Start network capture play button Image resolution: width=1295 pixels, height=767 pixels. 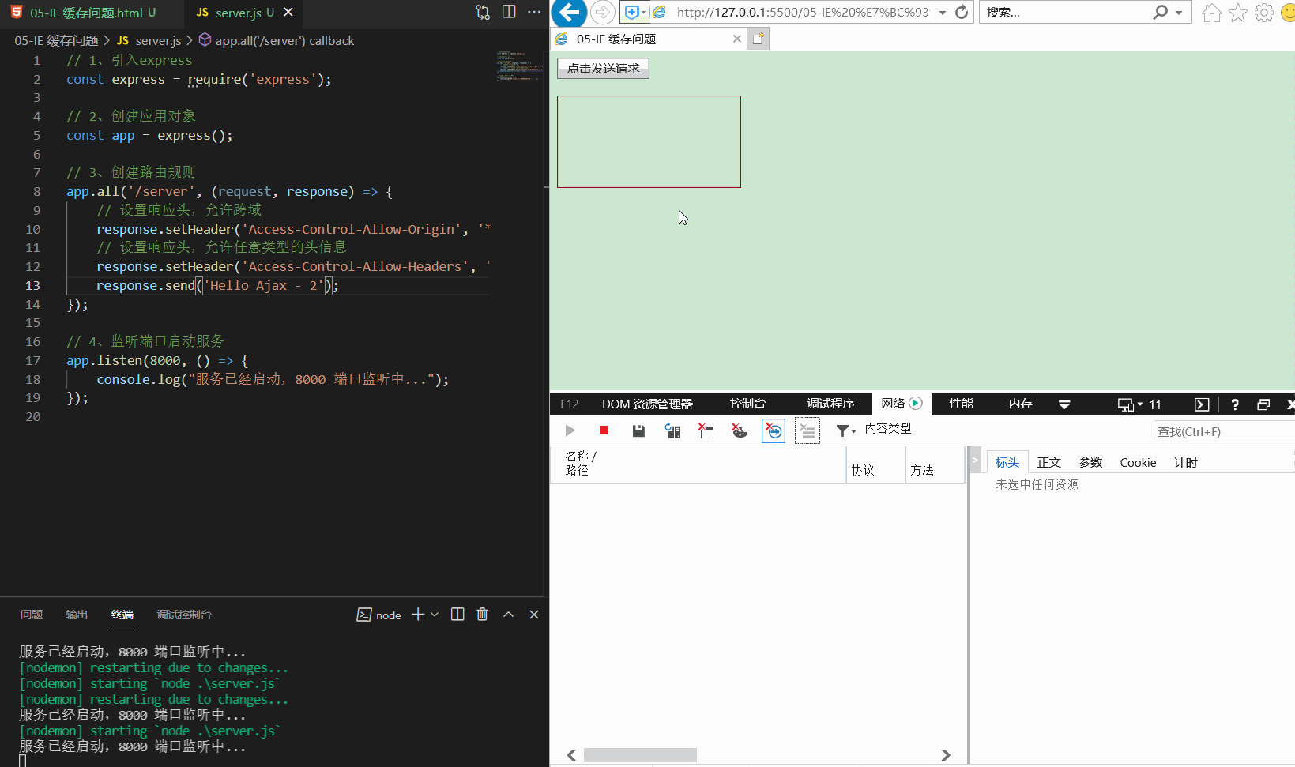click(x=570, y=430)
